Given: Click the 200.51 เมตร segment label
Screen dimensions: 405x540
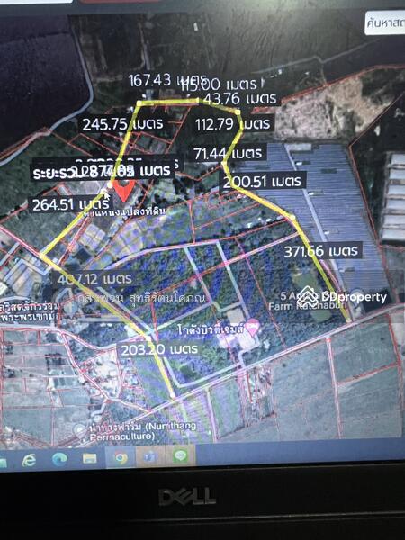Looking at the screenshot, I should (262, 181).
